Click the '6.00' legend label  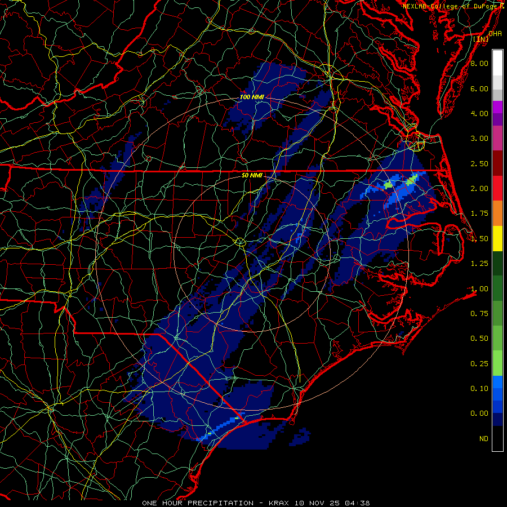[479, 88]
